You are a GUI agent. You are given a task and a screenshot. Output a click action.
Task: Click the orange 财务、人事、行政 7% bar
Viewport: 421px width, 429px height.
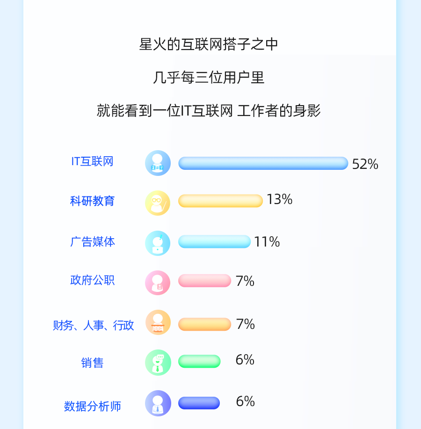[204, 324]
